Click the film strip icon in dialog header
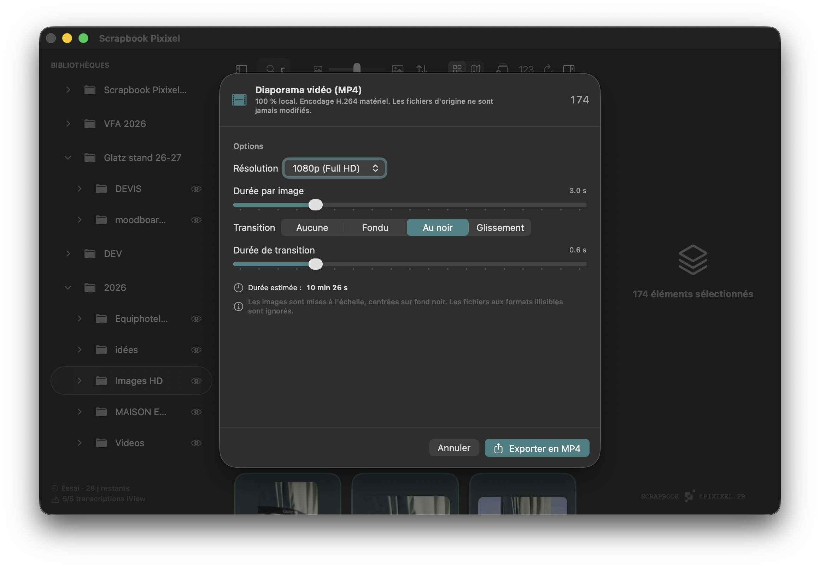Image resolution: width=820 pixels, height=567 pixels. click(239, 100)
